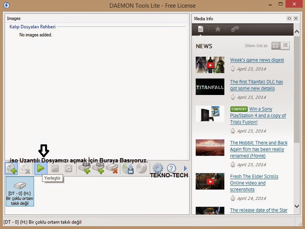Viewport: 305px width, 229px height.
Task: Open The Hobbit: There and Back Again link
Action: pos(259,149)
